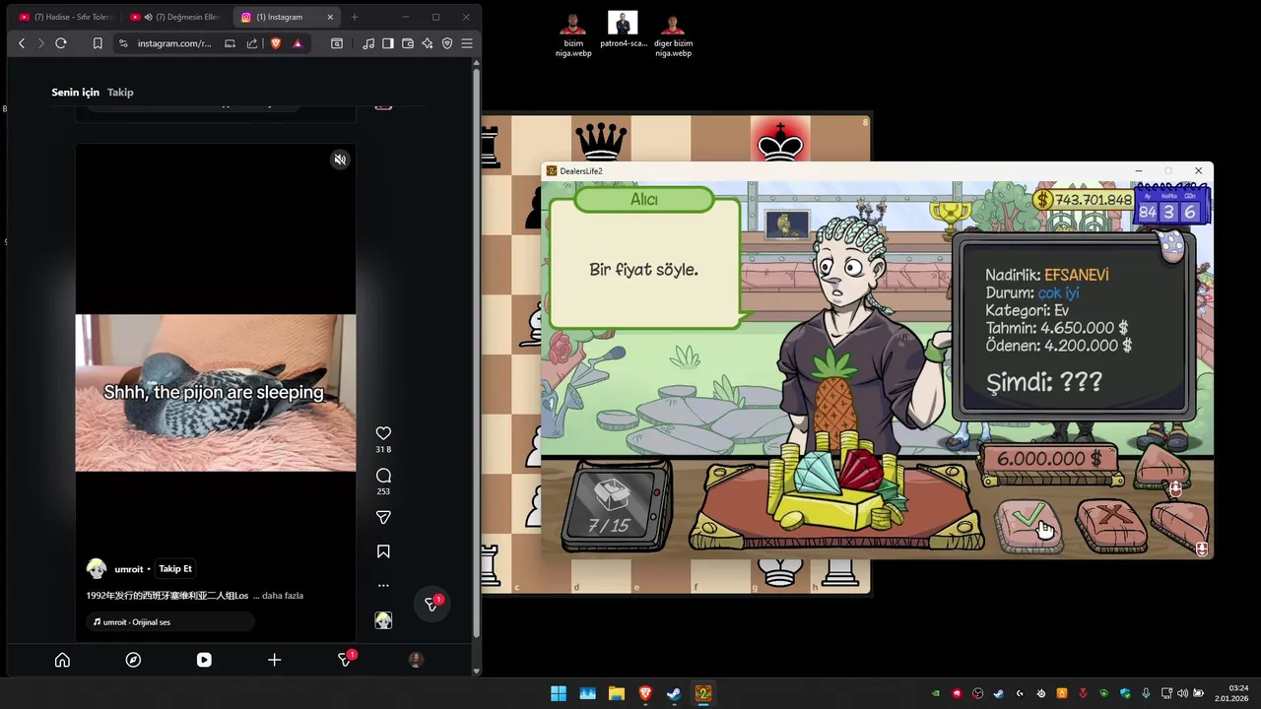Open the reel's three-dots more options
The height and width of the screenshot is (709, 1261).
pos(383,586)
